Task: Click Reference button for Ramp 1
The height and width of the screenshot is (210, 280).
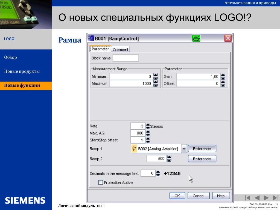Action: 202,148
